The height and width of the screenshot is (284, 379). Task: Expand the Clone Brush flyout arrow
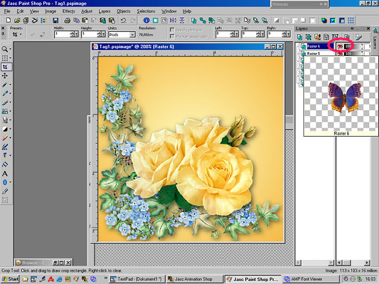[10, 111]
